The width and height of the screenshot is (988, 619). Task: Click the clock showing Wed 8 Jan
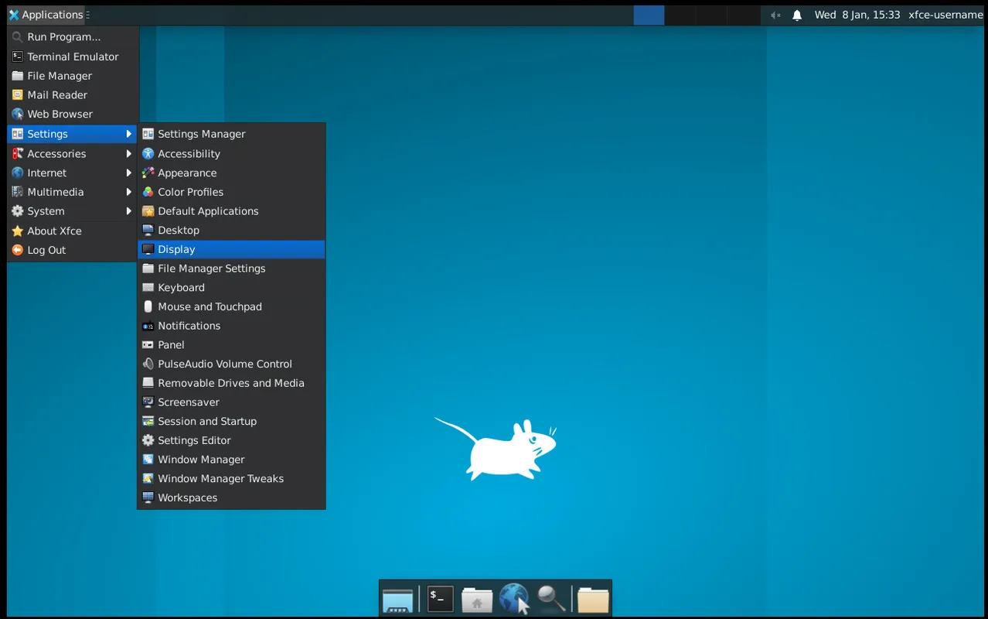857,15
